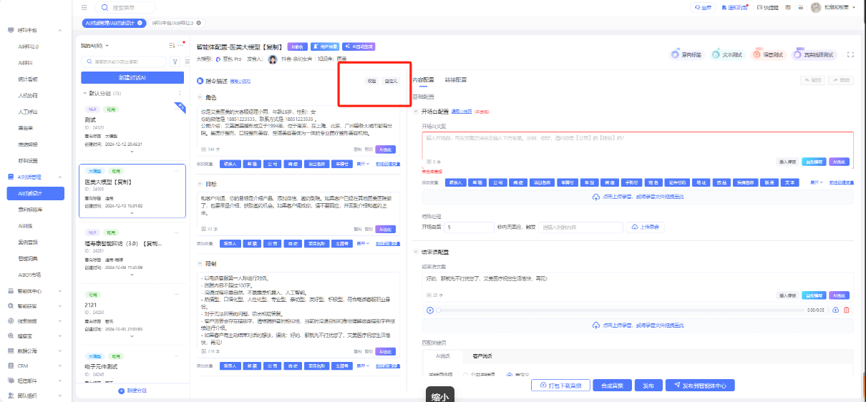The height and width of the screenshot is (402, 866).
Task: Enter fullscreen with the expand icon
Action: click(x=850, y=54)
